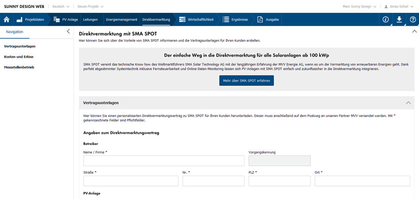Open the info icon in top bar
Image resolution: width=419 pixels, height=203 pixels.
386,20
